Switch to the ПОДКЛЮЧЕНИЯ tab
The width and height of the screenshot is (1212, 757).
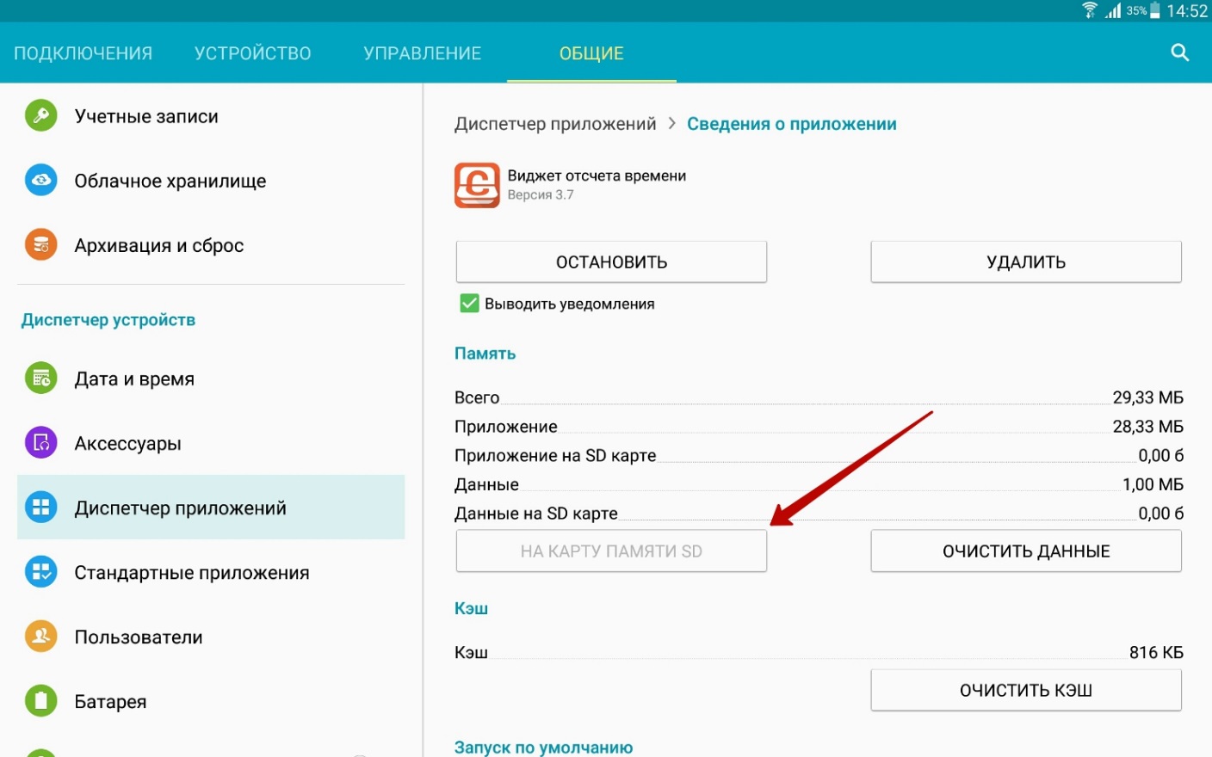coord(83,53)
